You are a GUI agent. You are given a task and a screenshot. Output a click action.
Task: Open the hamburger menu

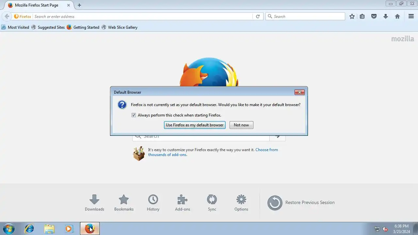coord(411,16)
